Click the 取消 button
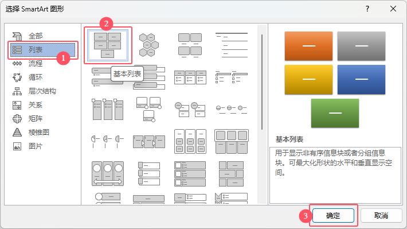Screen dimensions: 407x229 [381, 215]
